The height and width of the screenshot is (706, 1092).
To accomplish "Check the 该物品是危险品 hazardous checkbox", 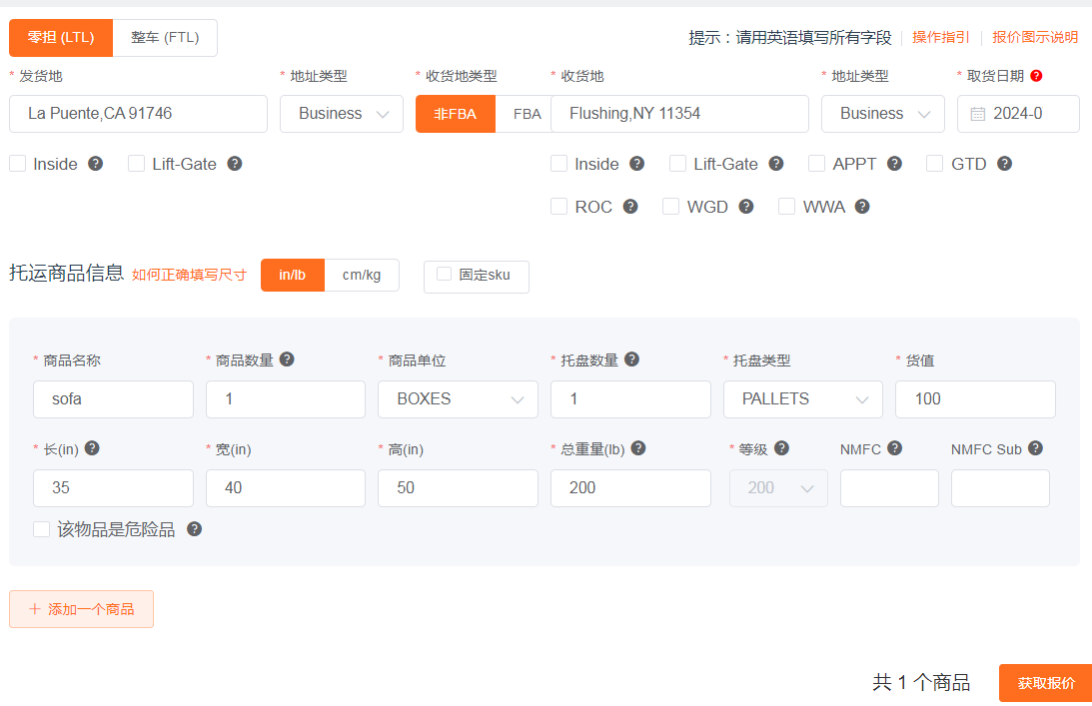I will tap(42, 529).
